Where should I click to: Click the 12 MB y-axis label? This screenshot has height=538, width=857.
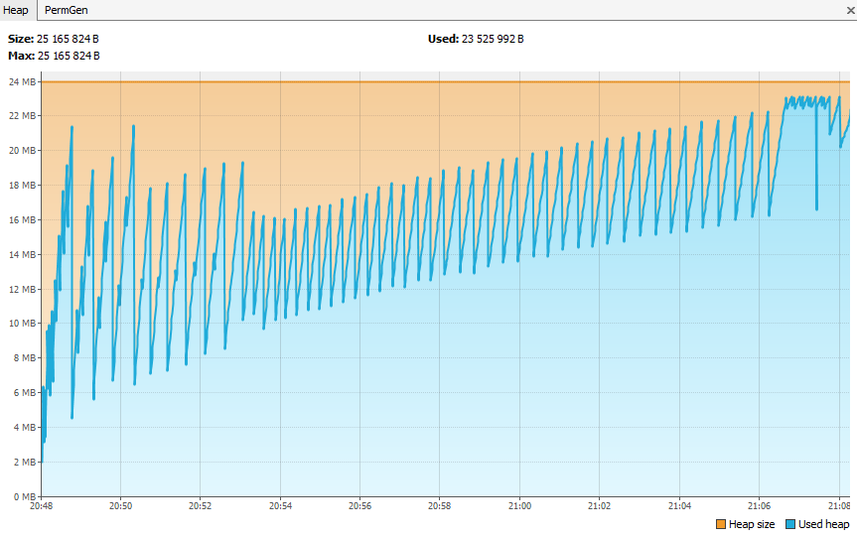click(x=22, y=289)
